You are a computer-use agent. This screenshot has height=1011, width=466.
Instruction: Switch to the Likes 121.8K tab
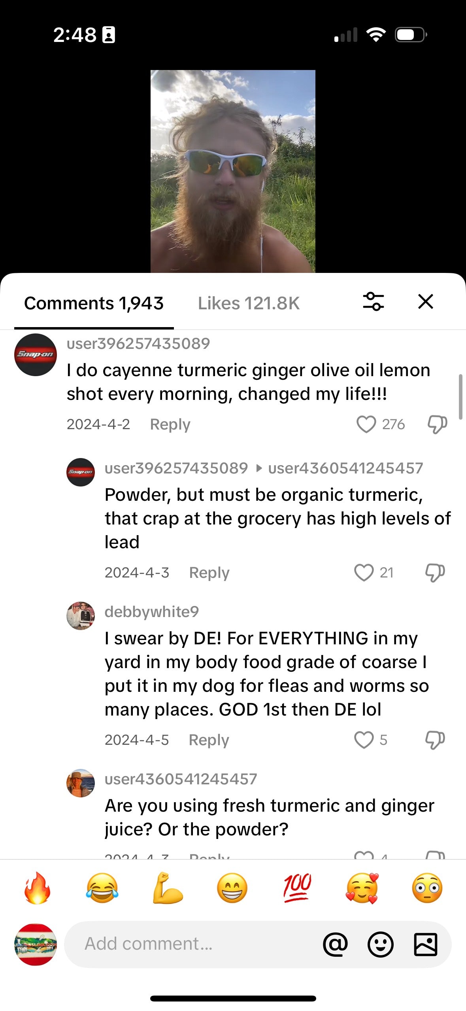click(x=249, y=303)
